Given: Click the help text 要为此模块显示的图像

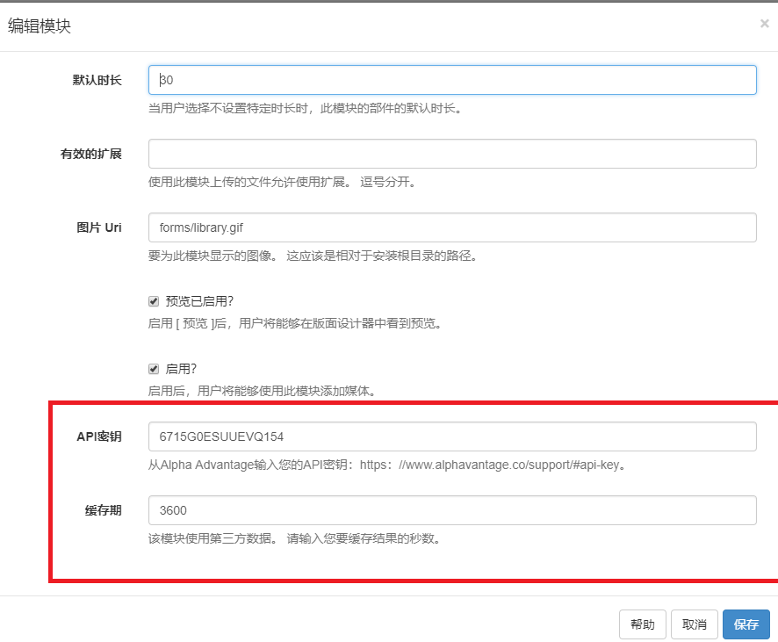Looking at the screenshot, I should [x=314, y=256].
